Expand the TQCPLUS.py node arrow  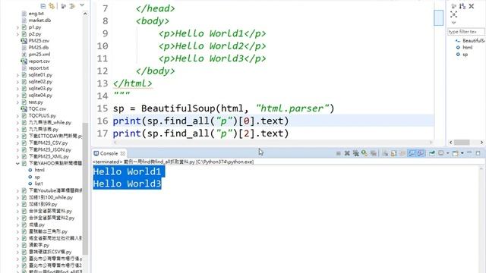pos(17,116)
